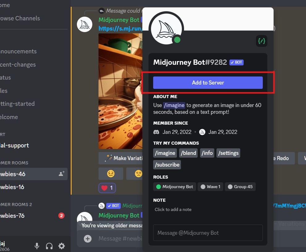Open the rules channel
The image size is (306, 252).
point(4,91)
